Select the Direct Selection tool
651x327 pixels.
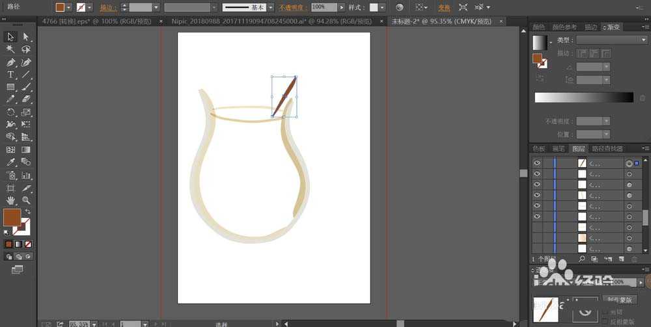pyautogui.click(x=26, y=37)
